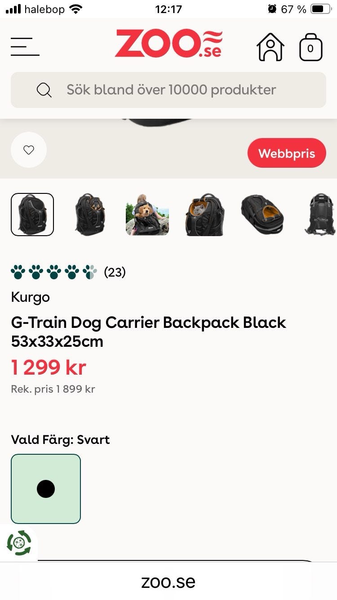Focus the product search field

pyautogui.click(x=168, y=90)
